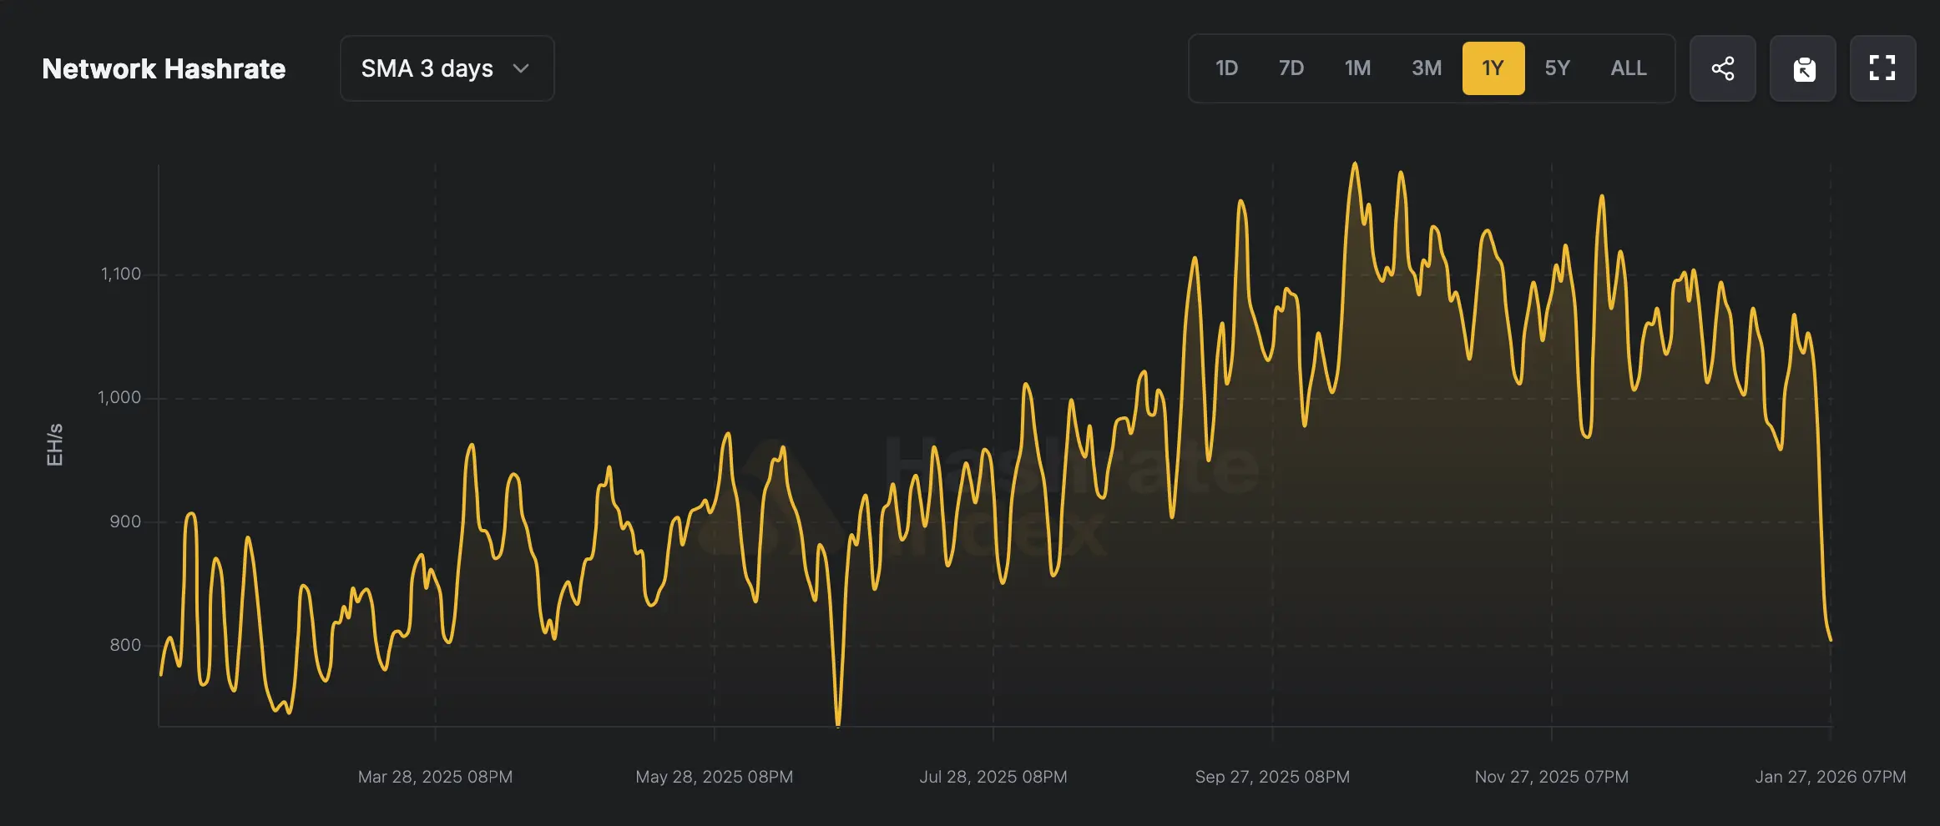This screenshot has width=1940, height=826.
Task: Select the 7D time range
Action: click(1291, 68)
